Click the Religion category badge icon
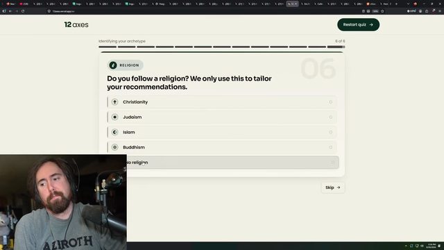 coord(113,65)
